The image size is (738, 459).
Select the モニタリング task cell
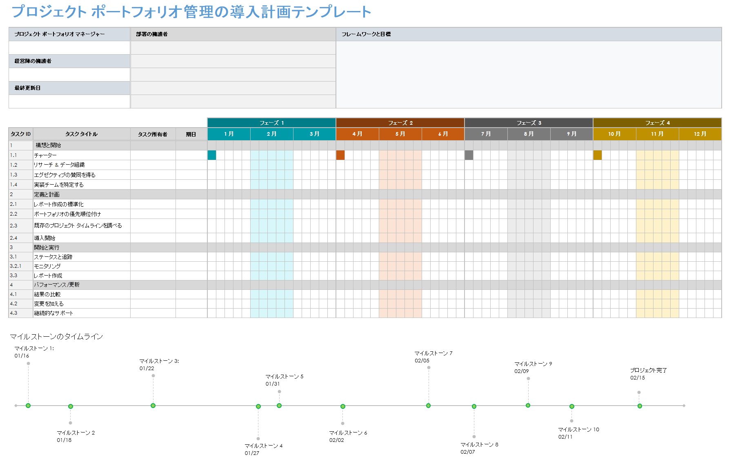82,266
